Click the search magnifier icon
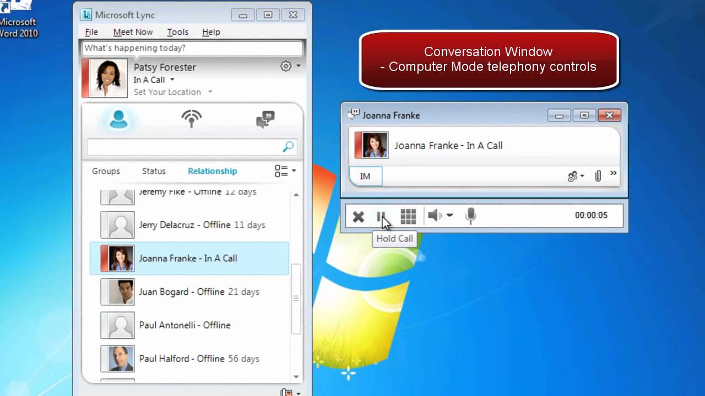Viewport: 705px width, 396px height. coord(288,147)
